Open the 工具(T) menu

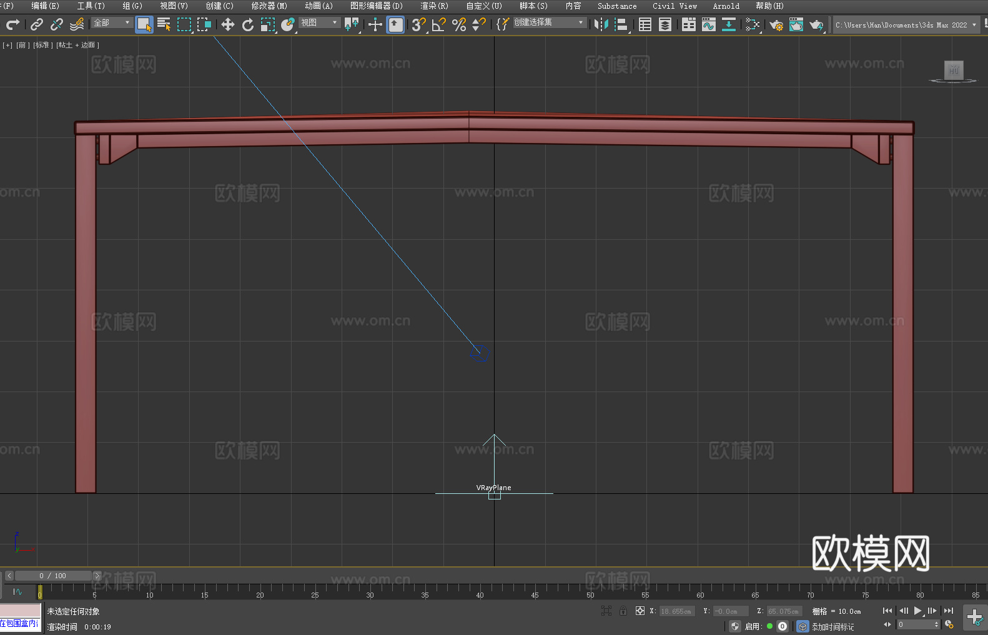coord(91,6)
